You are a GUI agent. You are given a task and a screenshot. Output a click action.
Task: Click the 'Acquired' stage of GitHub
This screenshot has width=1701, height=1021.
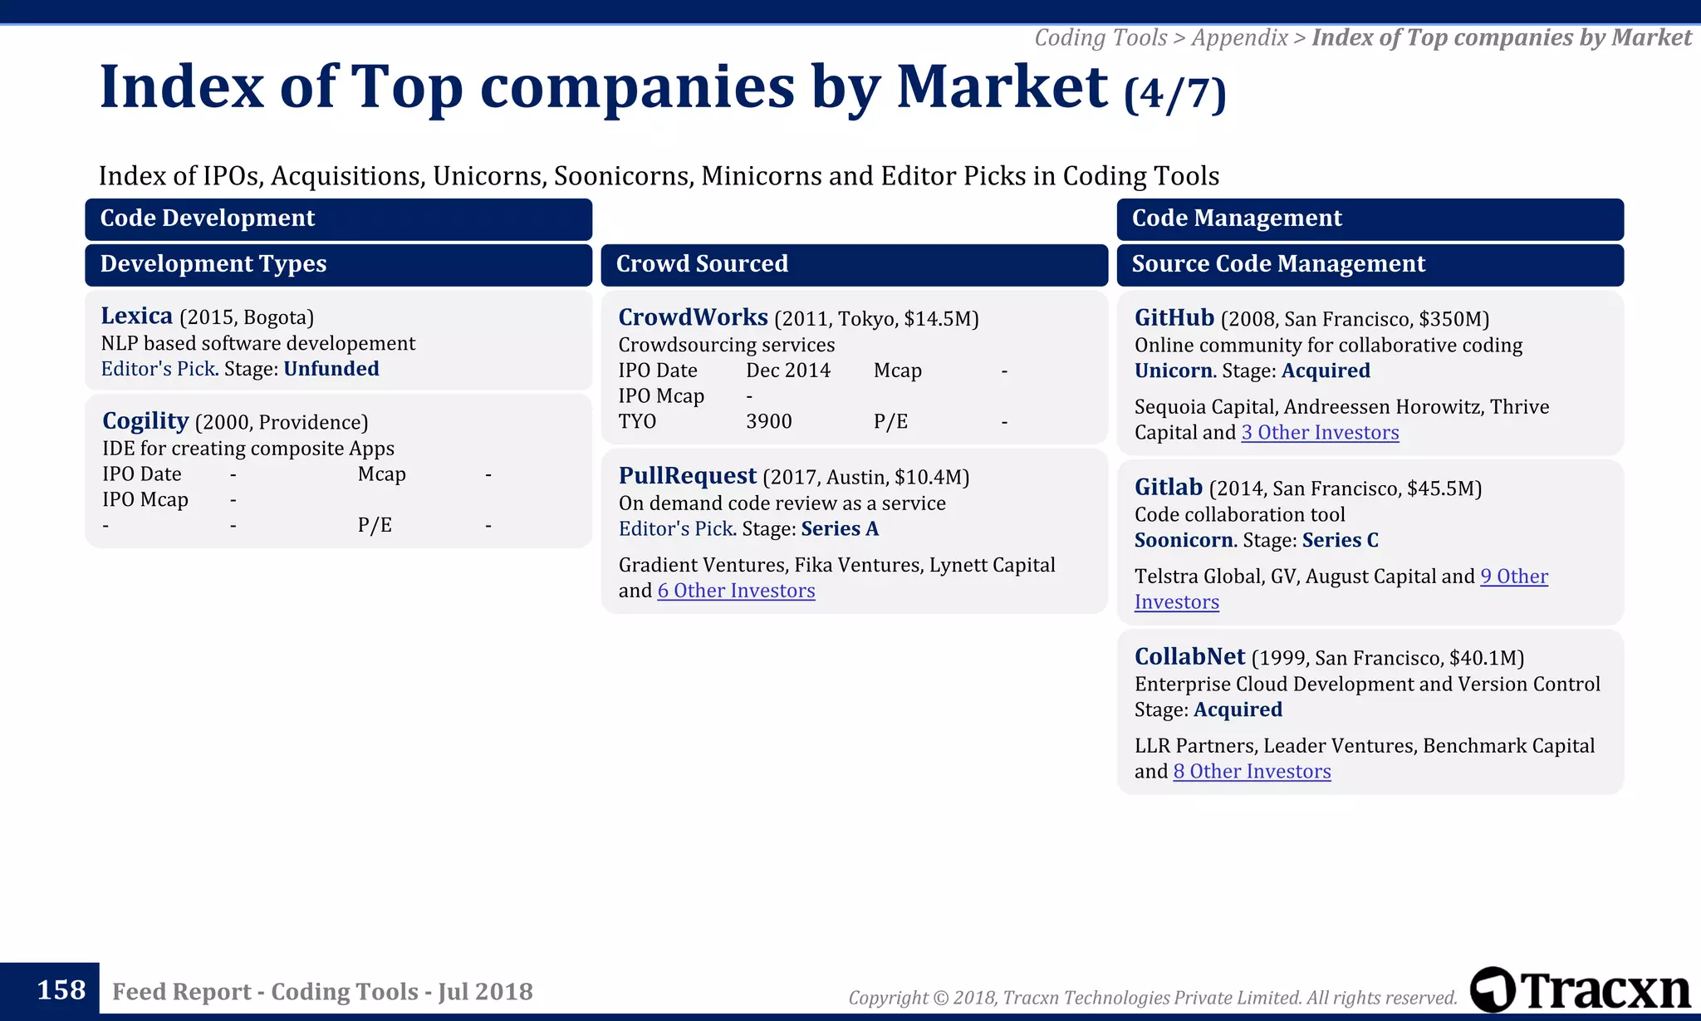pyautogui.click(x=1326, y=371)
